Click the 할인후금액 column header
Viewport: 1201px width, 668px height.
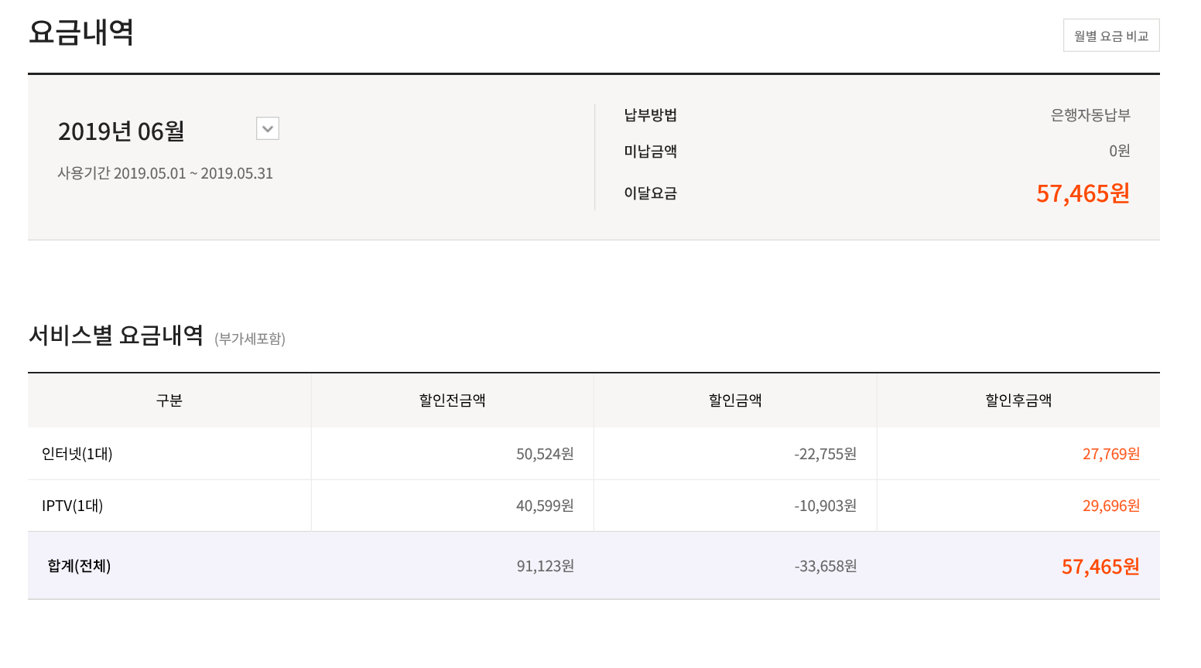[1018, 400]
